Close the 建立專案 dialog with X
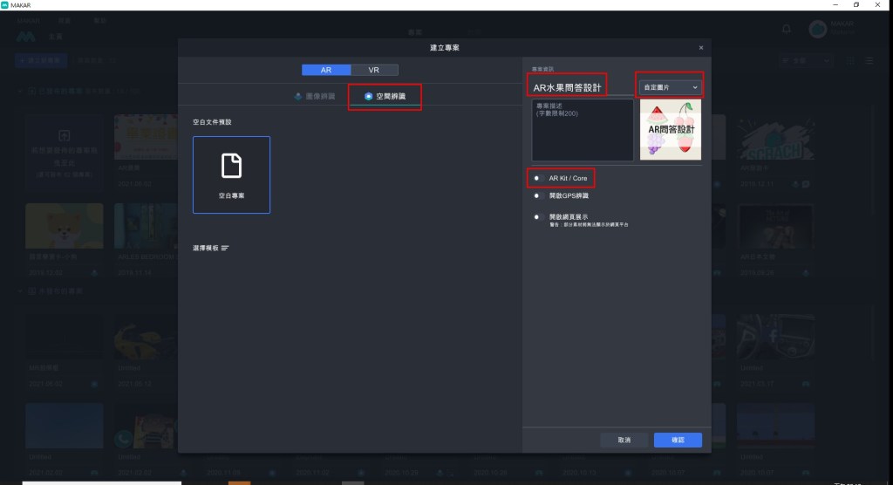 coord(701,47)
